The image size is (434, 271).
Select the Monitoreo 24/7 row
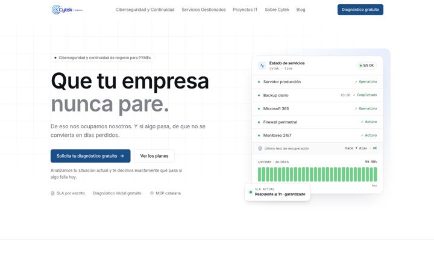pyautogui.click(x=317, y=135)
